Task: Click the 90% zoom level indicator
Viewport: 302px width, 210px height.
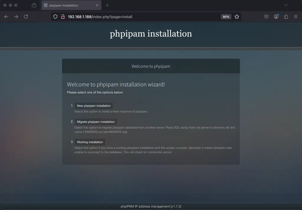Action: (226, 17)
